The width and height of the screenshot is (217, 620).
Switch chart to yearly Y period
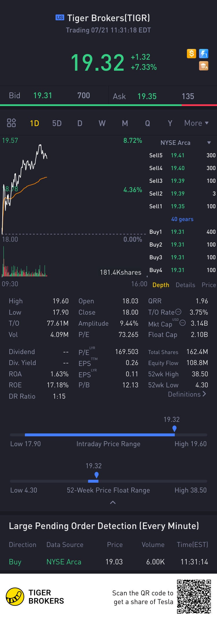pos(170,123)
